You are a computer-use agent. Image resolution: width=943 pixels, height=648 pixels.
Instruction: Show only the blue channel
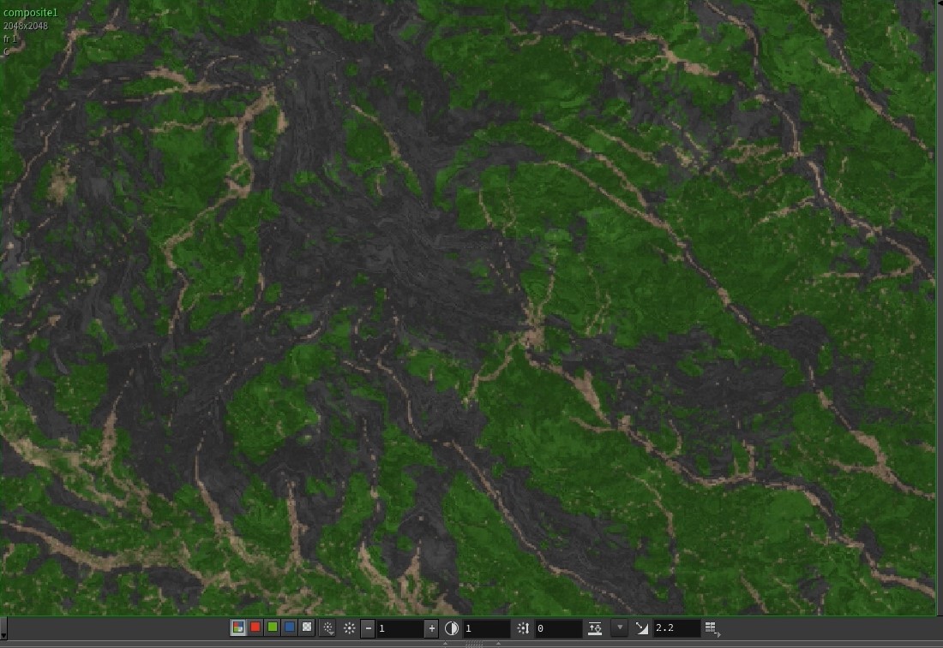[x=290, y=627]
